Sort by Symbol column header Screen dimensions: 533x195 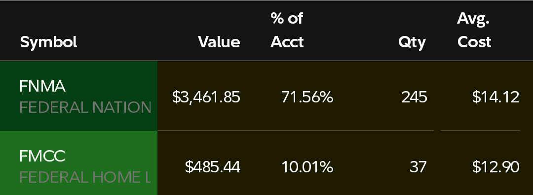pos(48,42)
